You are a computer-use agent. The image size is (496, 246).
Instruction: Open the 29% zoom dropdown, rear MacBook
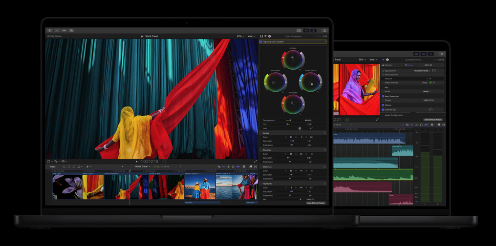pos(362,59)
